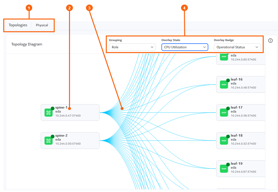Viewport: 278px width, 192px height.
Task: Open the Overlay State CPU Utilization dropdown
Action: [185, 47]
